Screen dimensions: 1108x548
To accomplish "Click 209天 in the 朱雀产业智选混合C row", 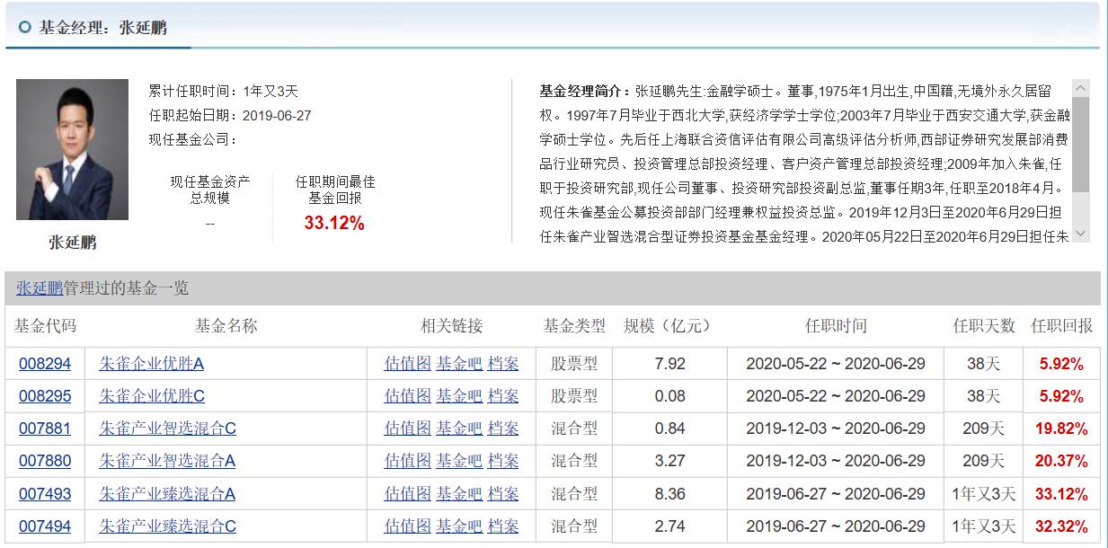I will [983, 429].
